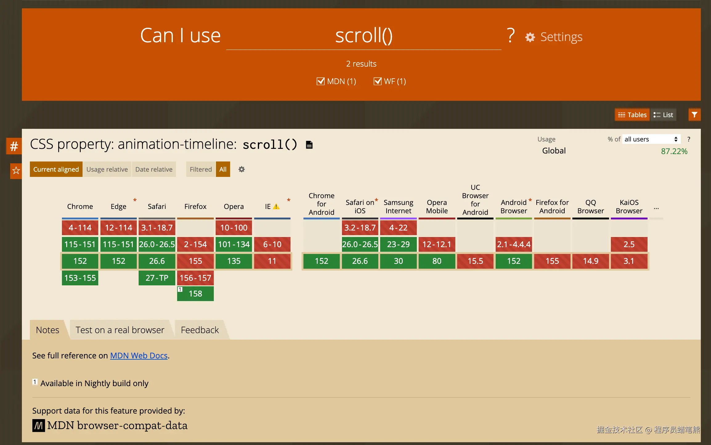Select Date relative view
This screenshot has height=445, width=711.
click(154, 169)
